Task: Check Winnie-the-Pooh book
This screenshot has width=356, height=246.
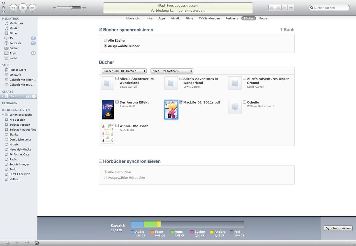Action: point(117,125)
